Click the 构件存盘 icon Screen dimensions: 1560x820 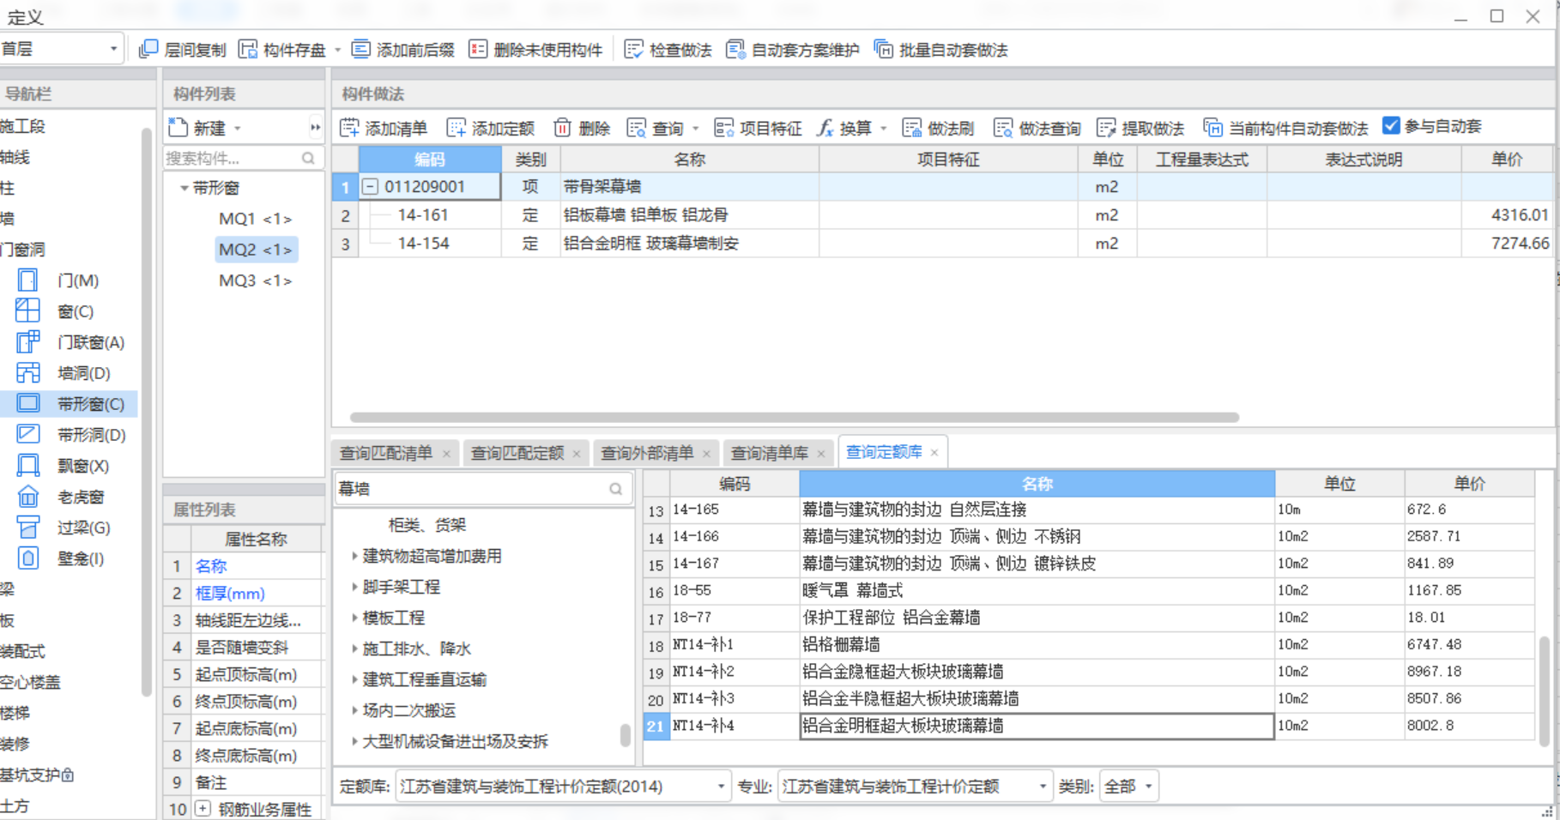coord(248,50)
